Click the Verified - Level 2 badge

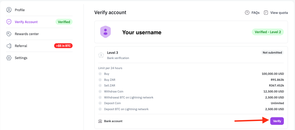pyautogui.click(x=268, y=32)
